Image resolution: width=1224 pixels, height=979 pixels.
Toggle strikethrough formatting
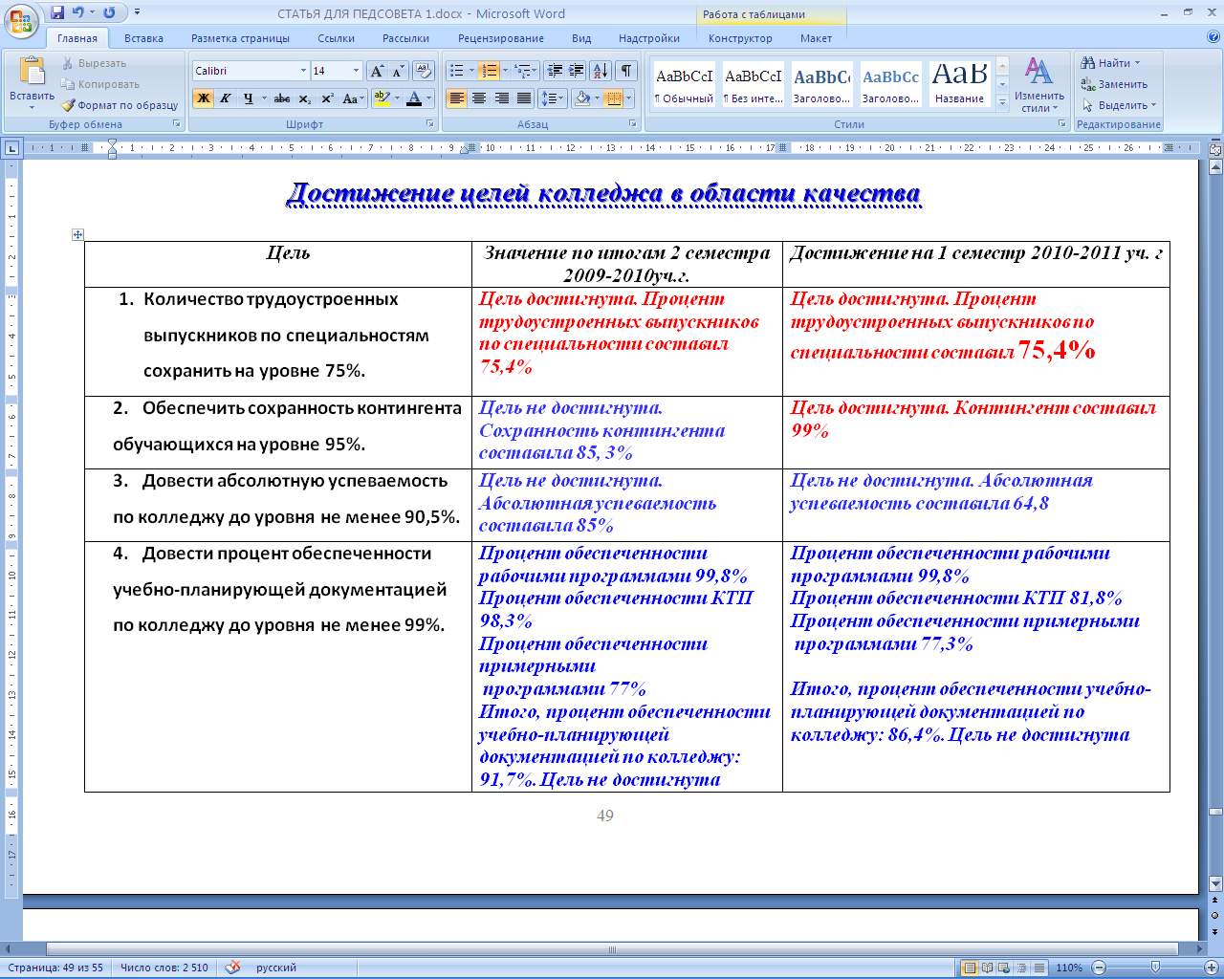[282, 98]
